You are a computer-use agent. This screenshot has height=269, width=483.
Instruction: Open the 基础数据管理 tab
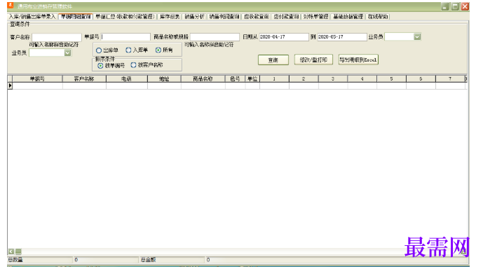pyautogui.click(x=348, y=17)
